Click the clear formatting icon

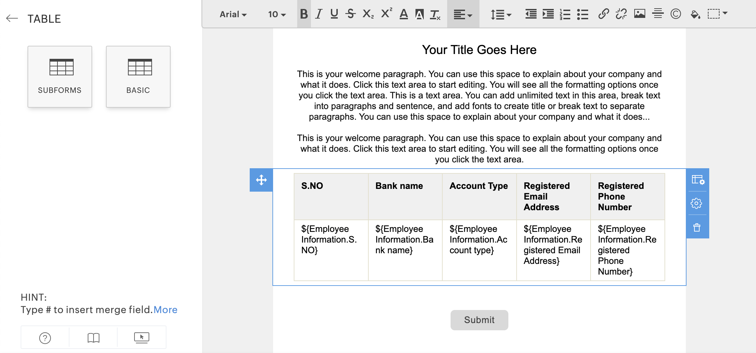click(x=435, y=14)
